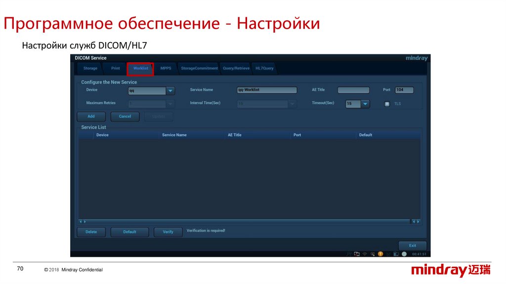Screen dimensions: 506x284
Task: Switch to the Print tab
Action: point(115,68)
